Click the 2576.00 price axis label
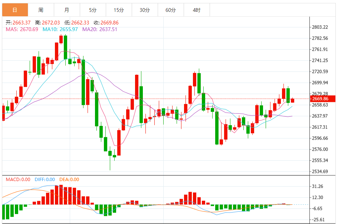Viewport: 338px width, 224px height. click(320, 149)
